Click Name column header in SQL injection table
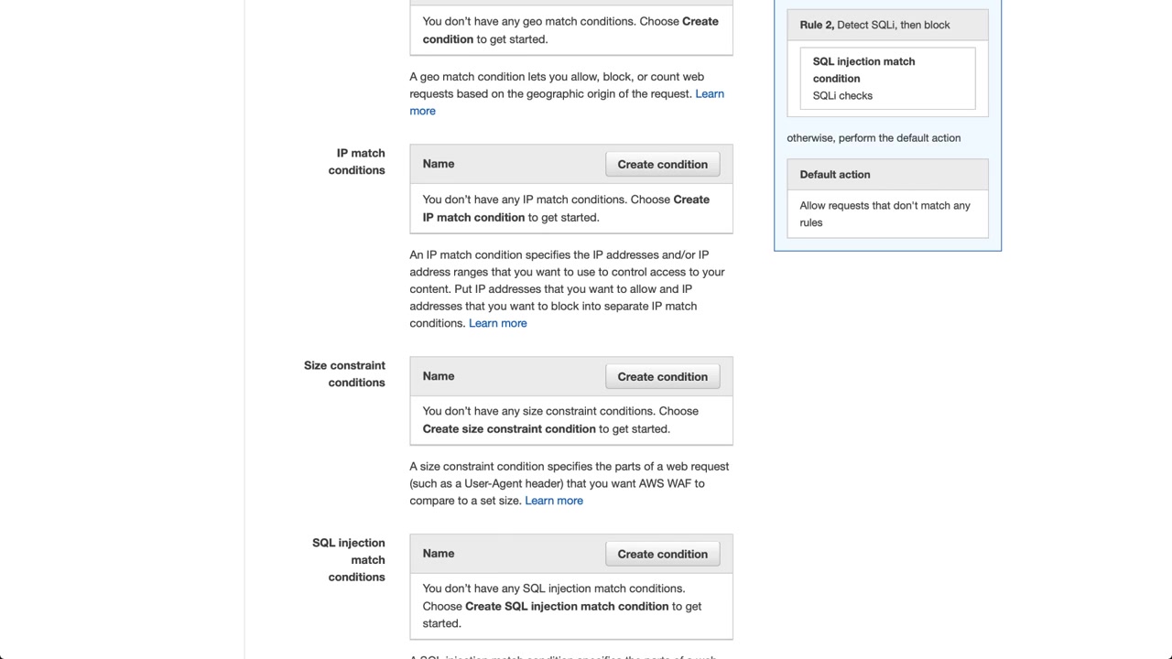This screenshot has width=1172, height=659. (x=439, y=554)
